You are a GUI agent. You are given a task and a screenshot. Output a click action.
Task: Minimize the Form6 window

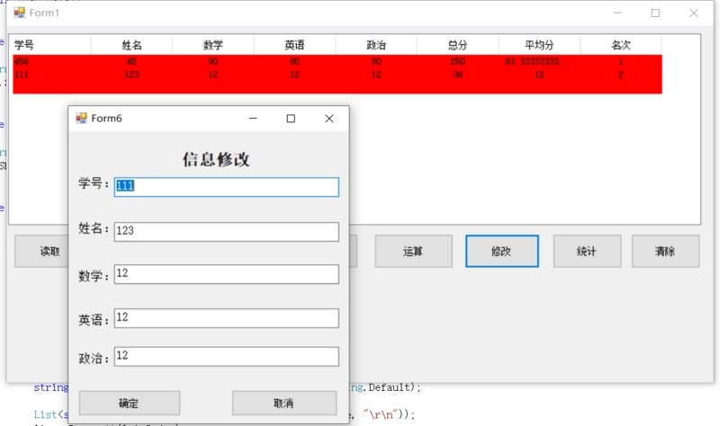pyautogui.click(x=253, y=119)
